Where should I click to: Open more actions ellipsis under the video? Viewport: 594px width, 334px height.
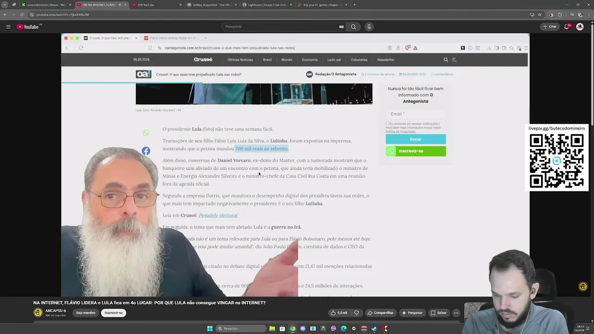click(456, 313)
